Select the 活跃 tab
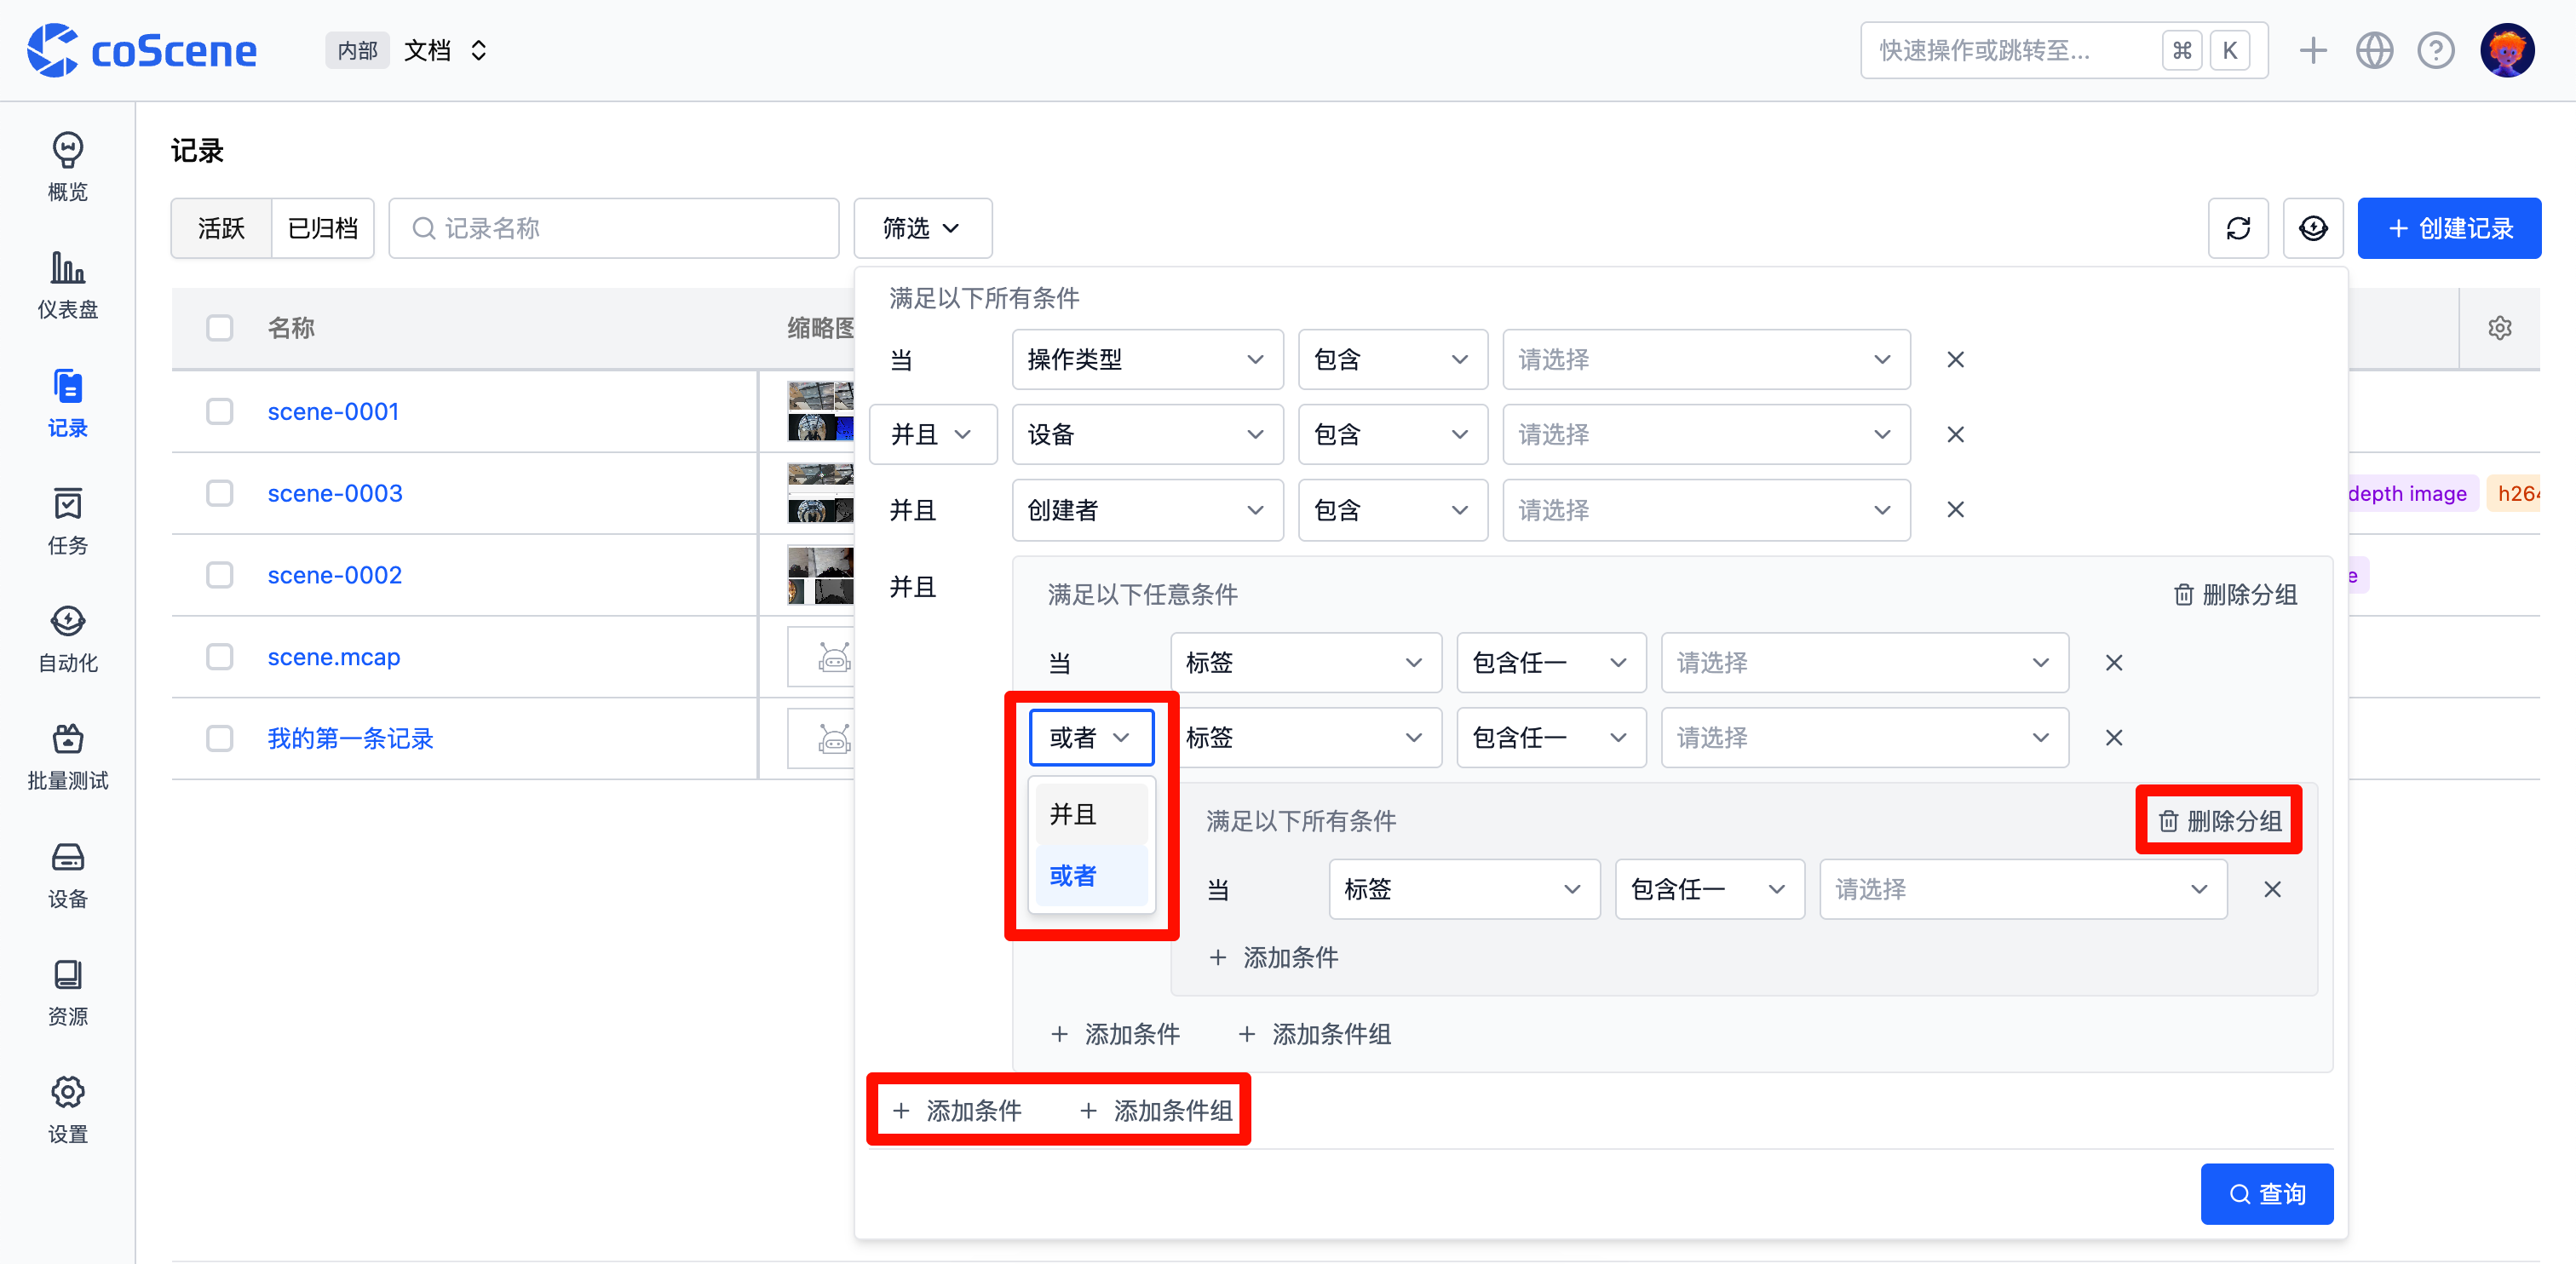The height and width of the screenshot is (1264, 2576). pyautogui.click(x=221, y=227)
